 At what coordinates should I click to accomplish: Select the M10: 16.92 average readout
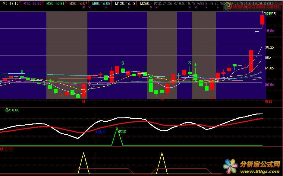[33, 3]
